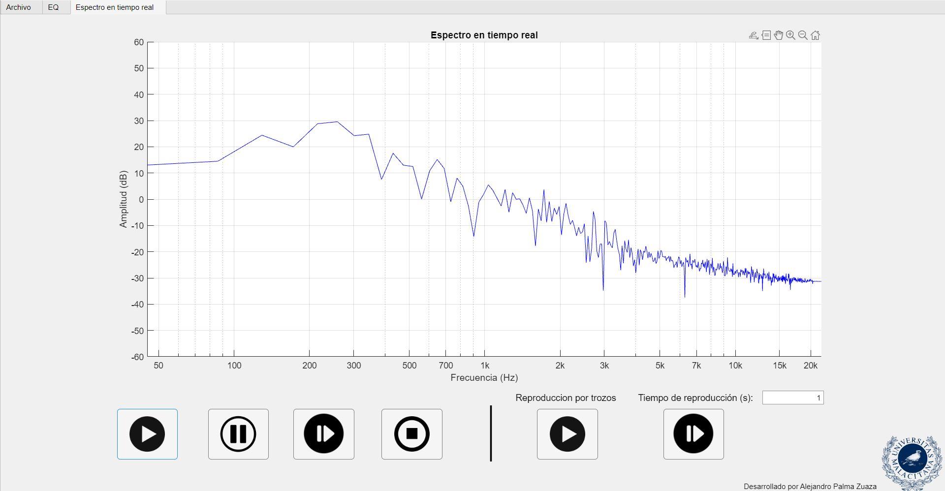The width and height of the screenshot is (945, 491).
Task: Click the 60 dB amplitude tick label
Action: pos(138,42)
